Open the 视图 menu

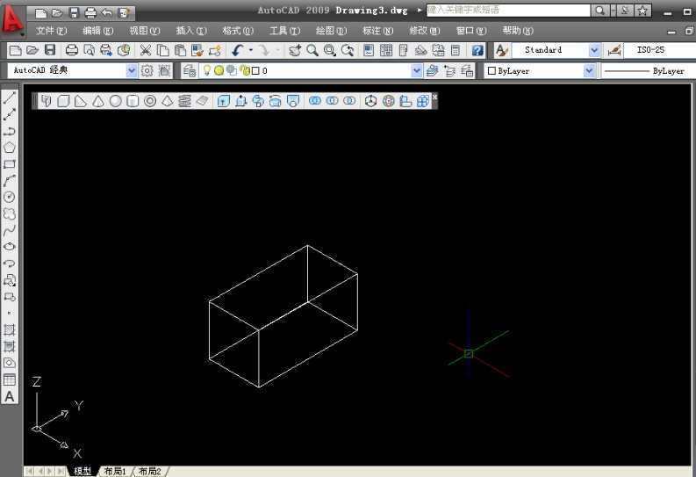click(x=144, y=31)
